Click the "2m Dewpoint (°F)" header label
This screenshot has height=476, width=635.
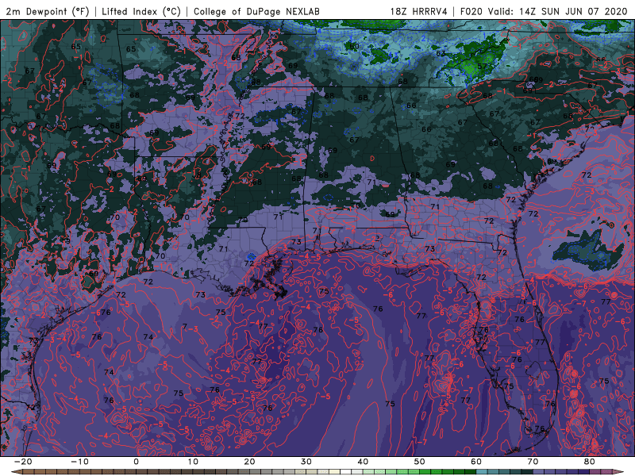[x=47, y=11]
